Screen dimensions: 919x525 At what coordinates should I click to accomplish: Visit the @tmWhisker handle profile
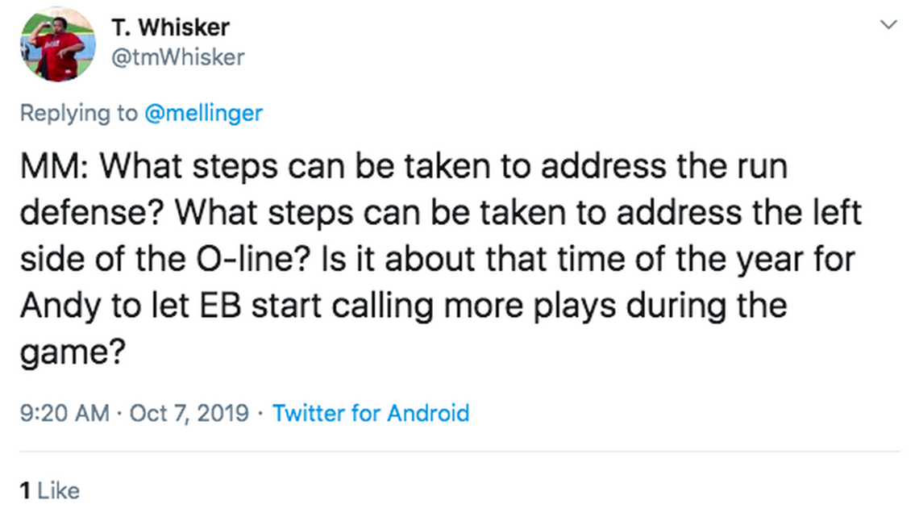point(177,57)
